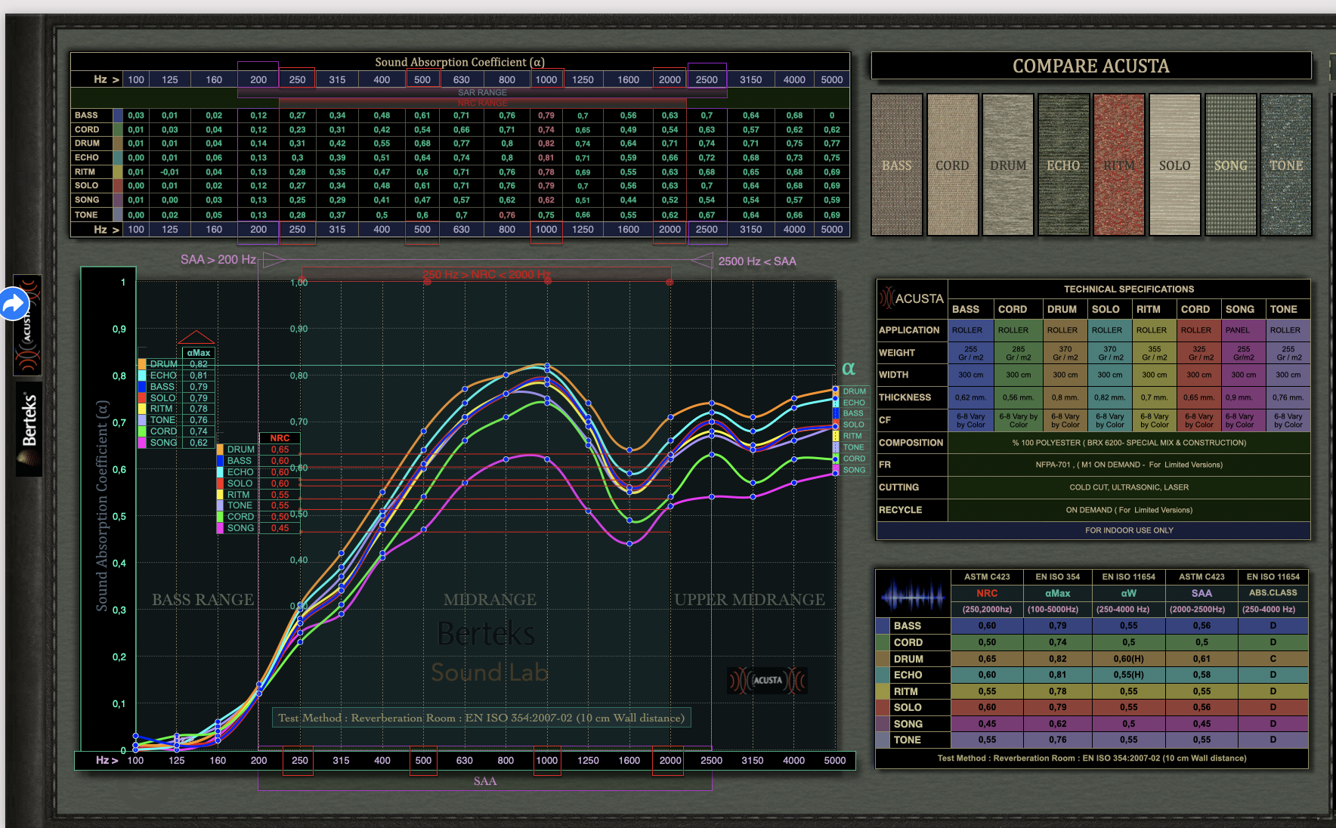
Task: Click the red NRC header in chart legend
Action: (280, 438)
